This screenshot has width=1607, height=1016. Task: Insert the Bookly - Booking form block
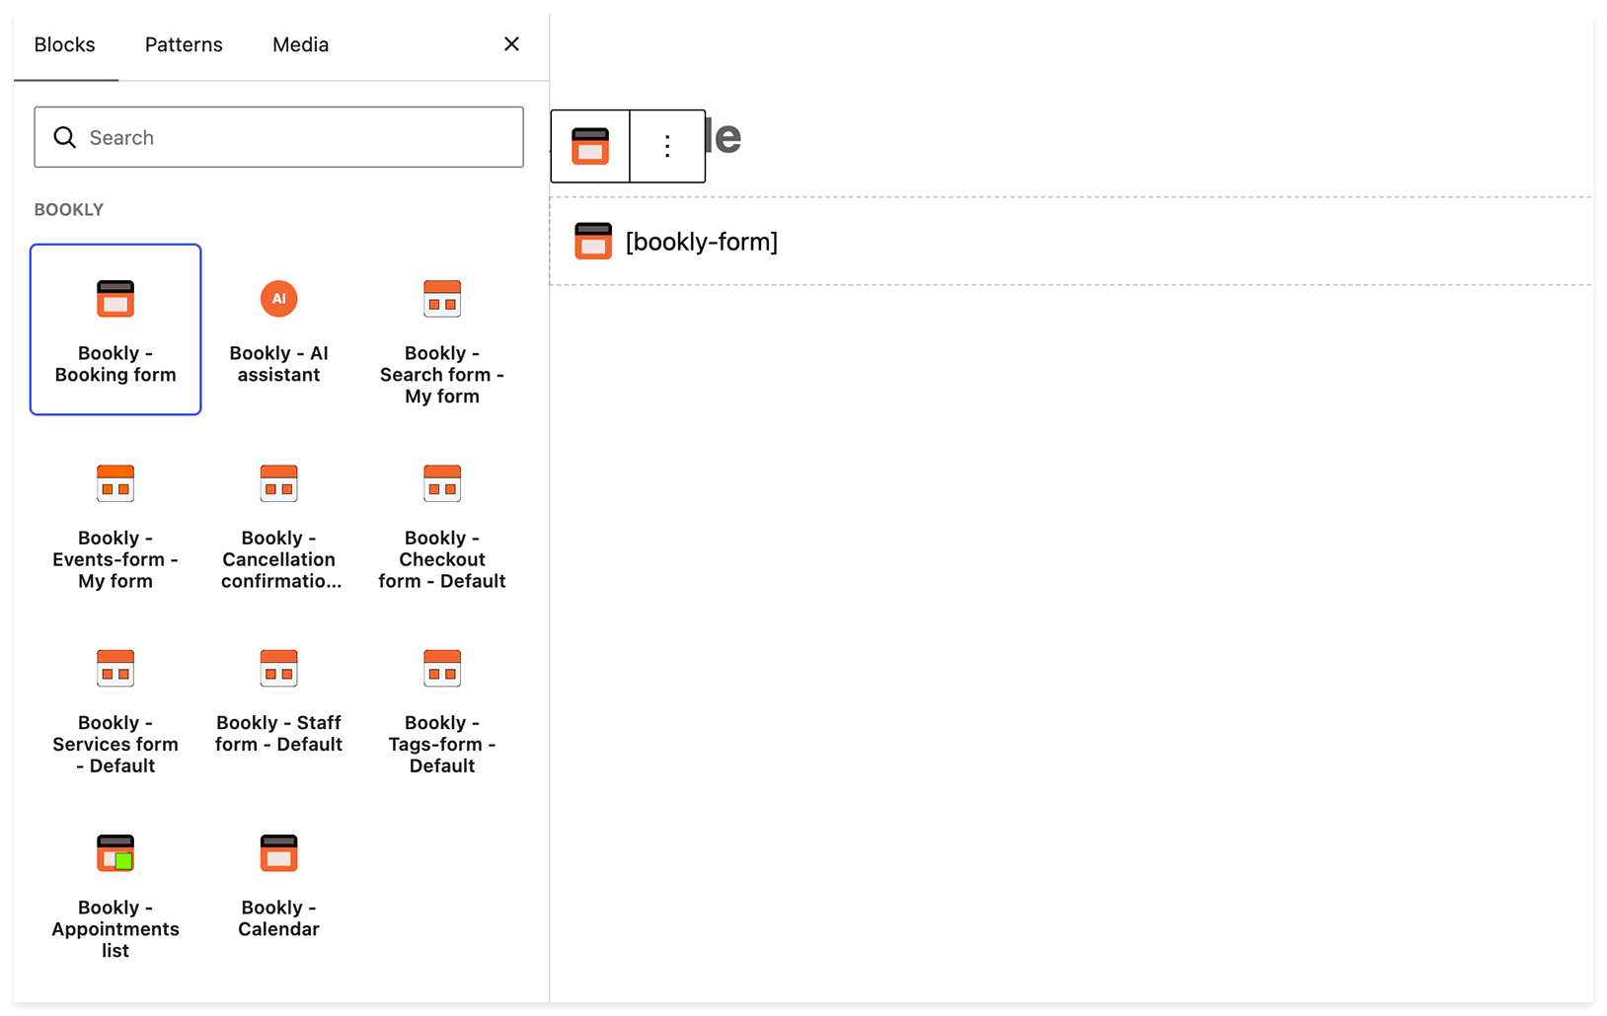point(115,329)
